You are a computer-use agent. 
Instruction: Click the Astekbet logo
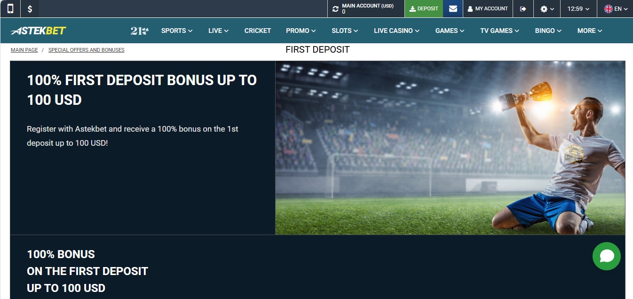coord(39,31)
